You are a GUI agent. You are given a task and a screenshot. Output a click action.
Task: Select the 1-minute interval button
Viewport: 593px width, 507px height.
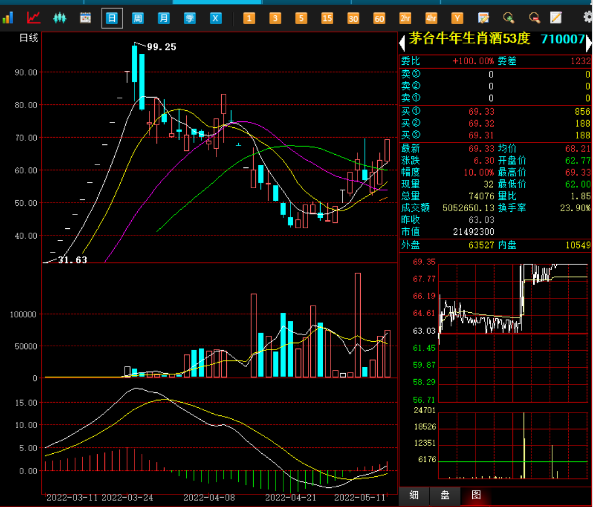249,18
